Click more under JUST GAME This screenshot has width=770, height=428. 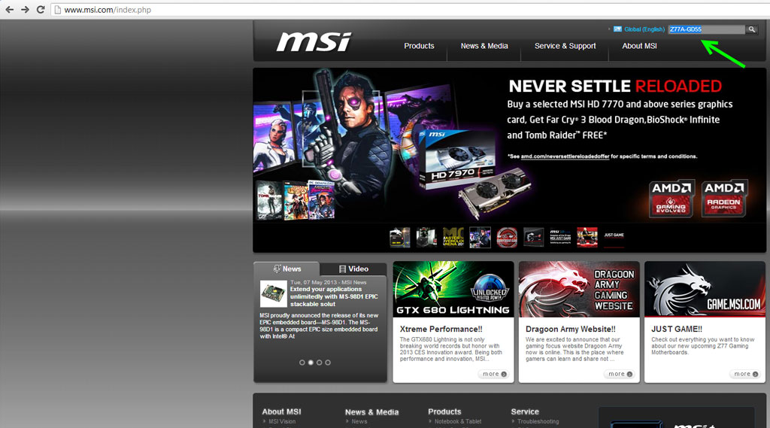pyautogui.click(x=745, y=374)
